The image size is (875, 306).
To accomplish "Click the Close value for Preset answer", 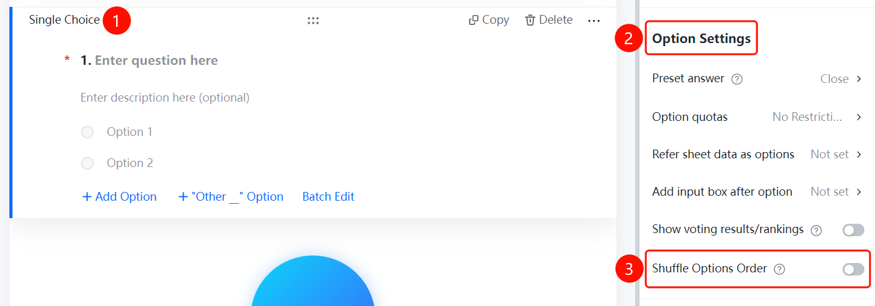I will click(834, 79).
